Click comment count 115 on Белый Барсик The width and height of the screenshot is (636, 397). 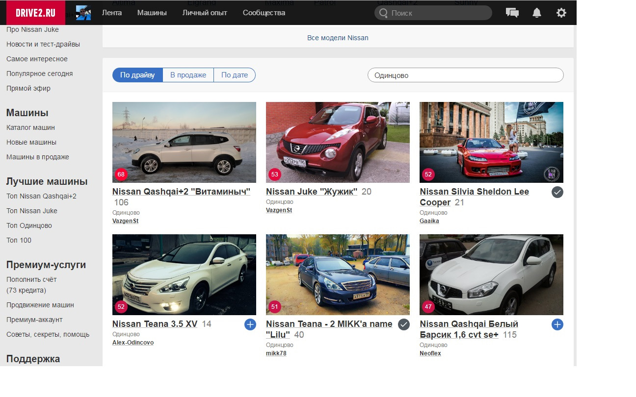(x=510, y=335)
